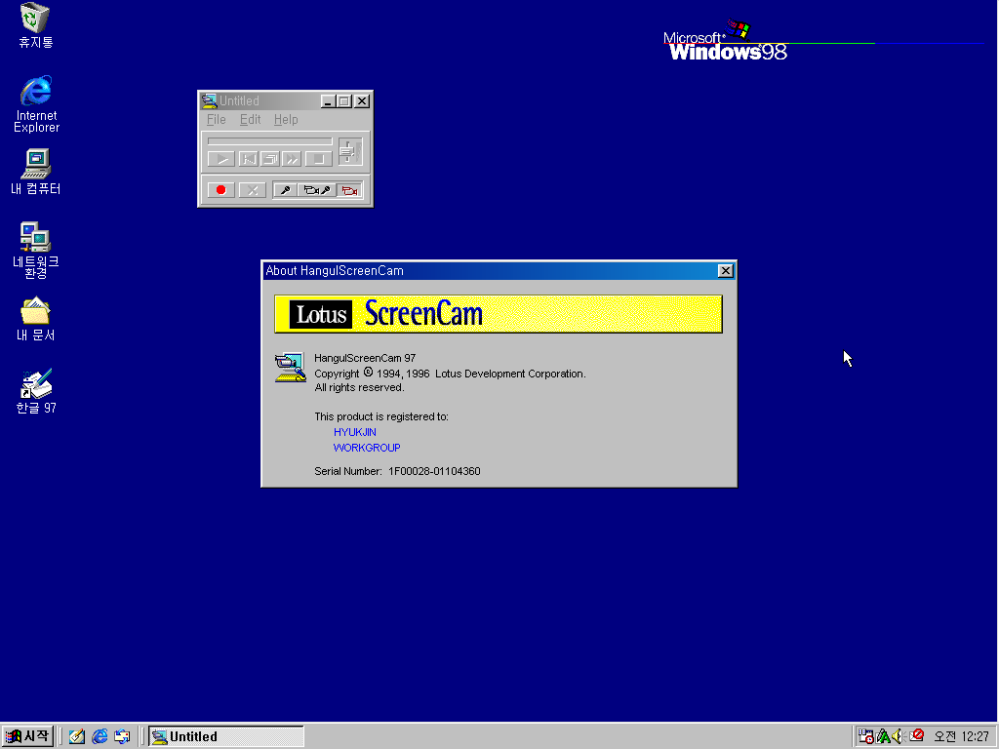The height and width of the screenshot is (749, 999).
Task: Click the volume speaker tray icon
Action: tap(899, 736)
